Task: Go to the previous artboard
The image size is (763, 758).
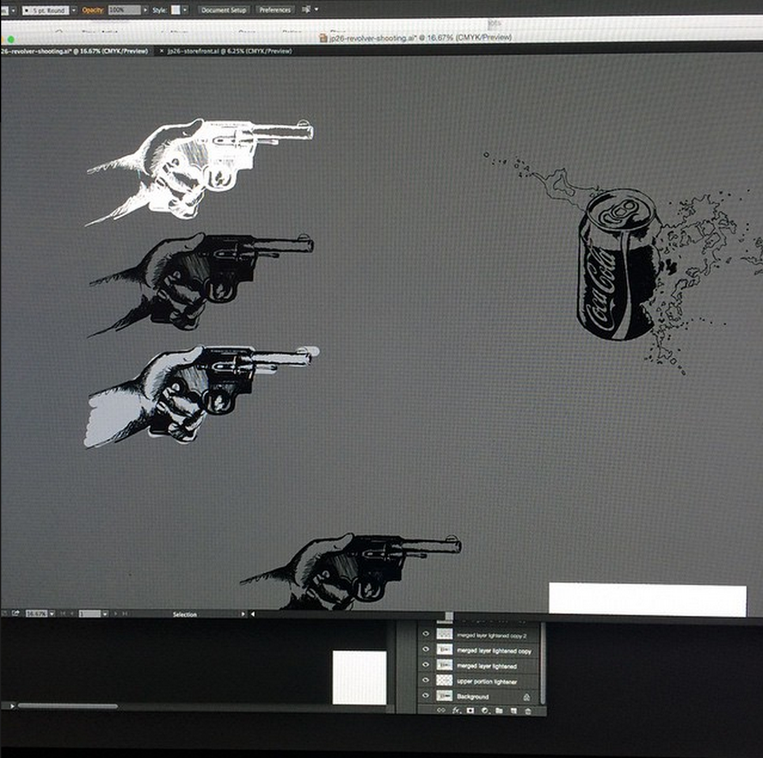Action: click(x=72, y=614)
